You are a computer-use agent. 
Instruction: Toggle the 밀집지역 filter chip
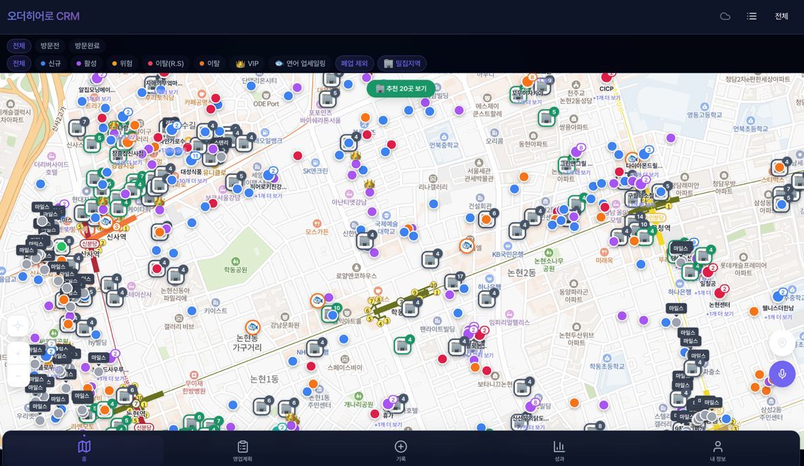click(x=402, y=63)
